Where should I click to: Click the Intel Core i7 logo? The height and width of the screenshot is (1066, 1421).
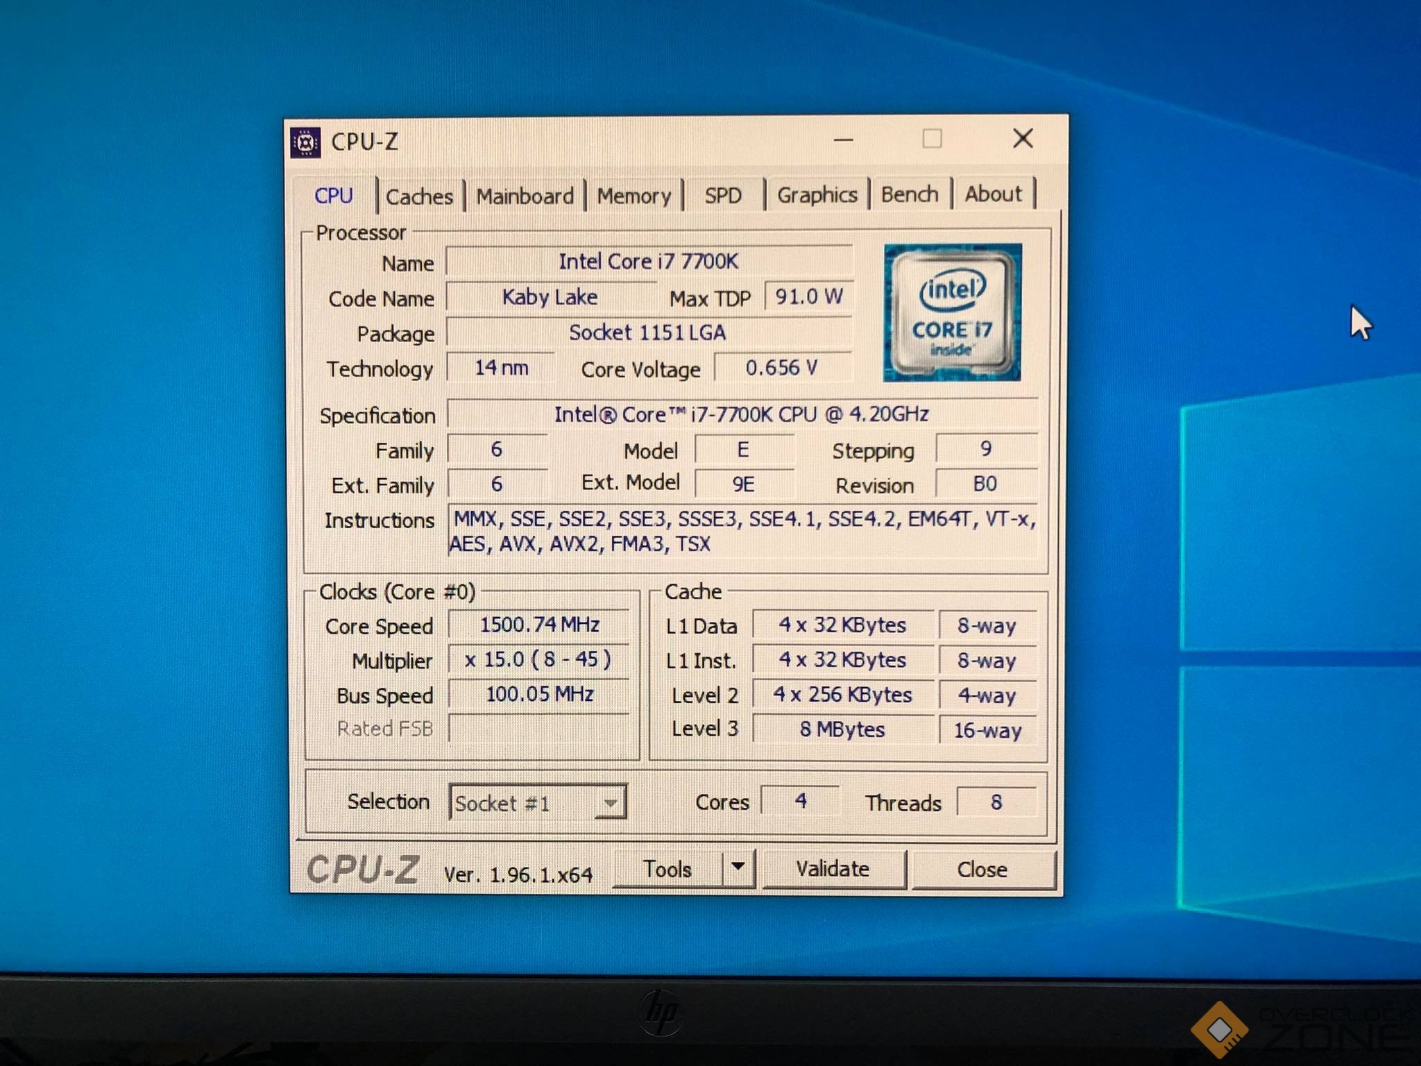point(952,312)
